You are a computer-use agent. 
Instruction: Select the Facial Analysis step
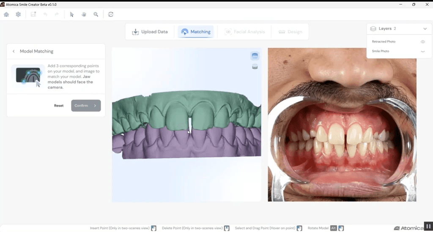[x=245, y=32]
